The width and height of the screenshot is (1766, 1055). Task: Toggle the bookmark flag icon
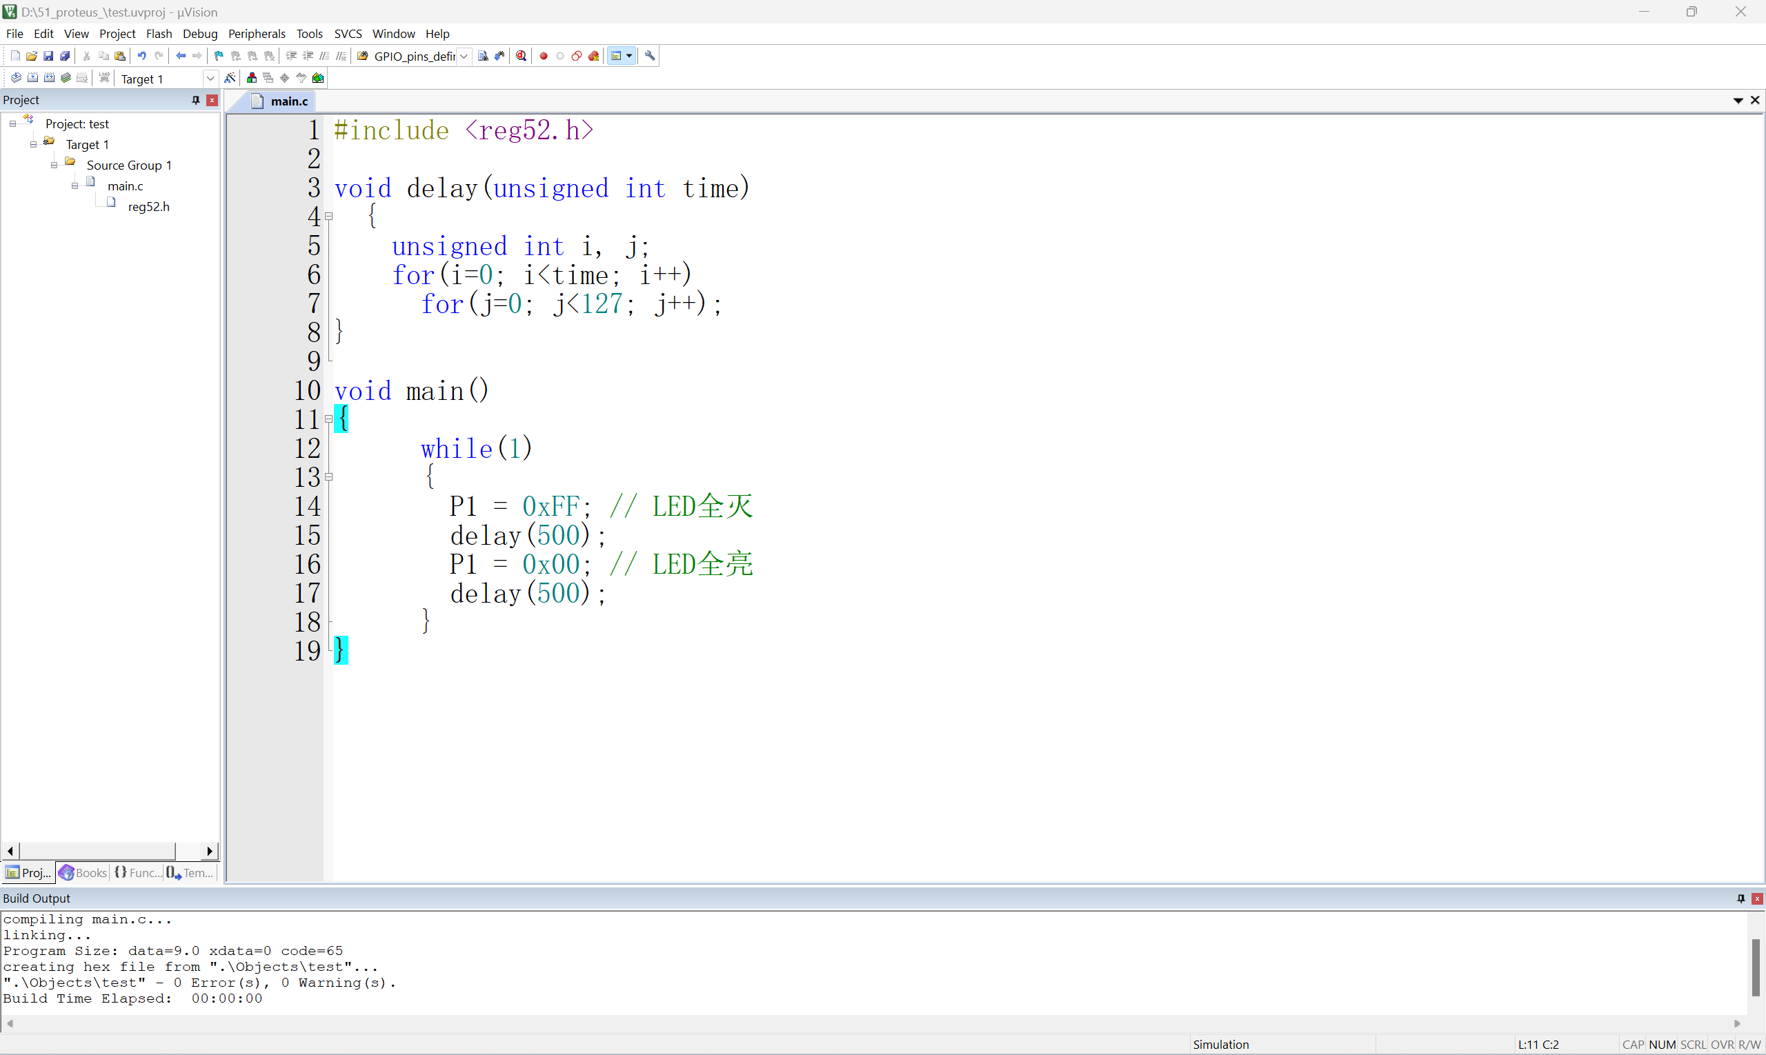click(219, 56)
